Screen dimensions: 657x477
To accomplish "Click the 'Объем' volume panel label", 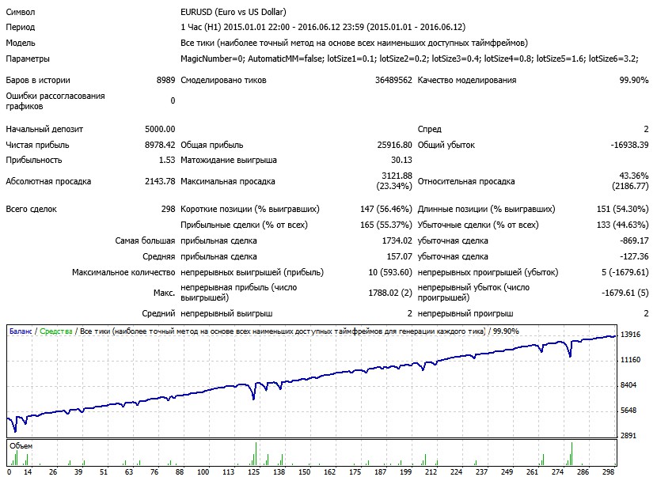I will (x=21, y=446).
